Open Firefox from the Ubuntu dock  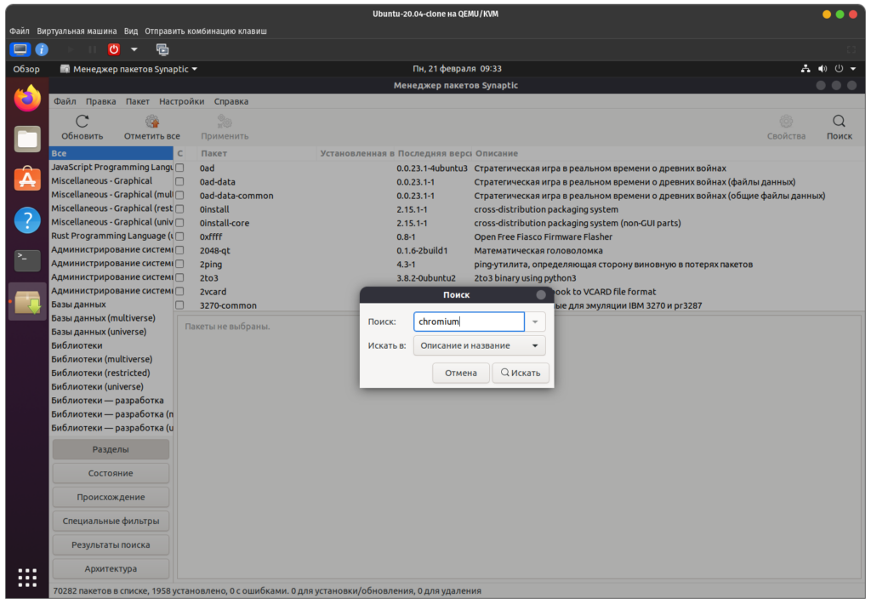click(27, 99)
